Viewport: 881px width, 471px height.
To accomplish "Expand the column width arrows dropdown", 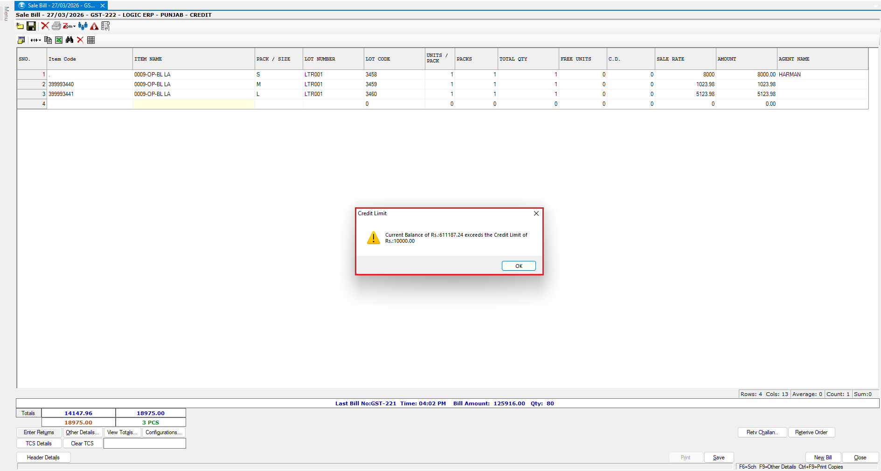I will pyautogui.click(x=36, y=40).
